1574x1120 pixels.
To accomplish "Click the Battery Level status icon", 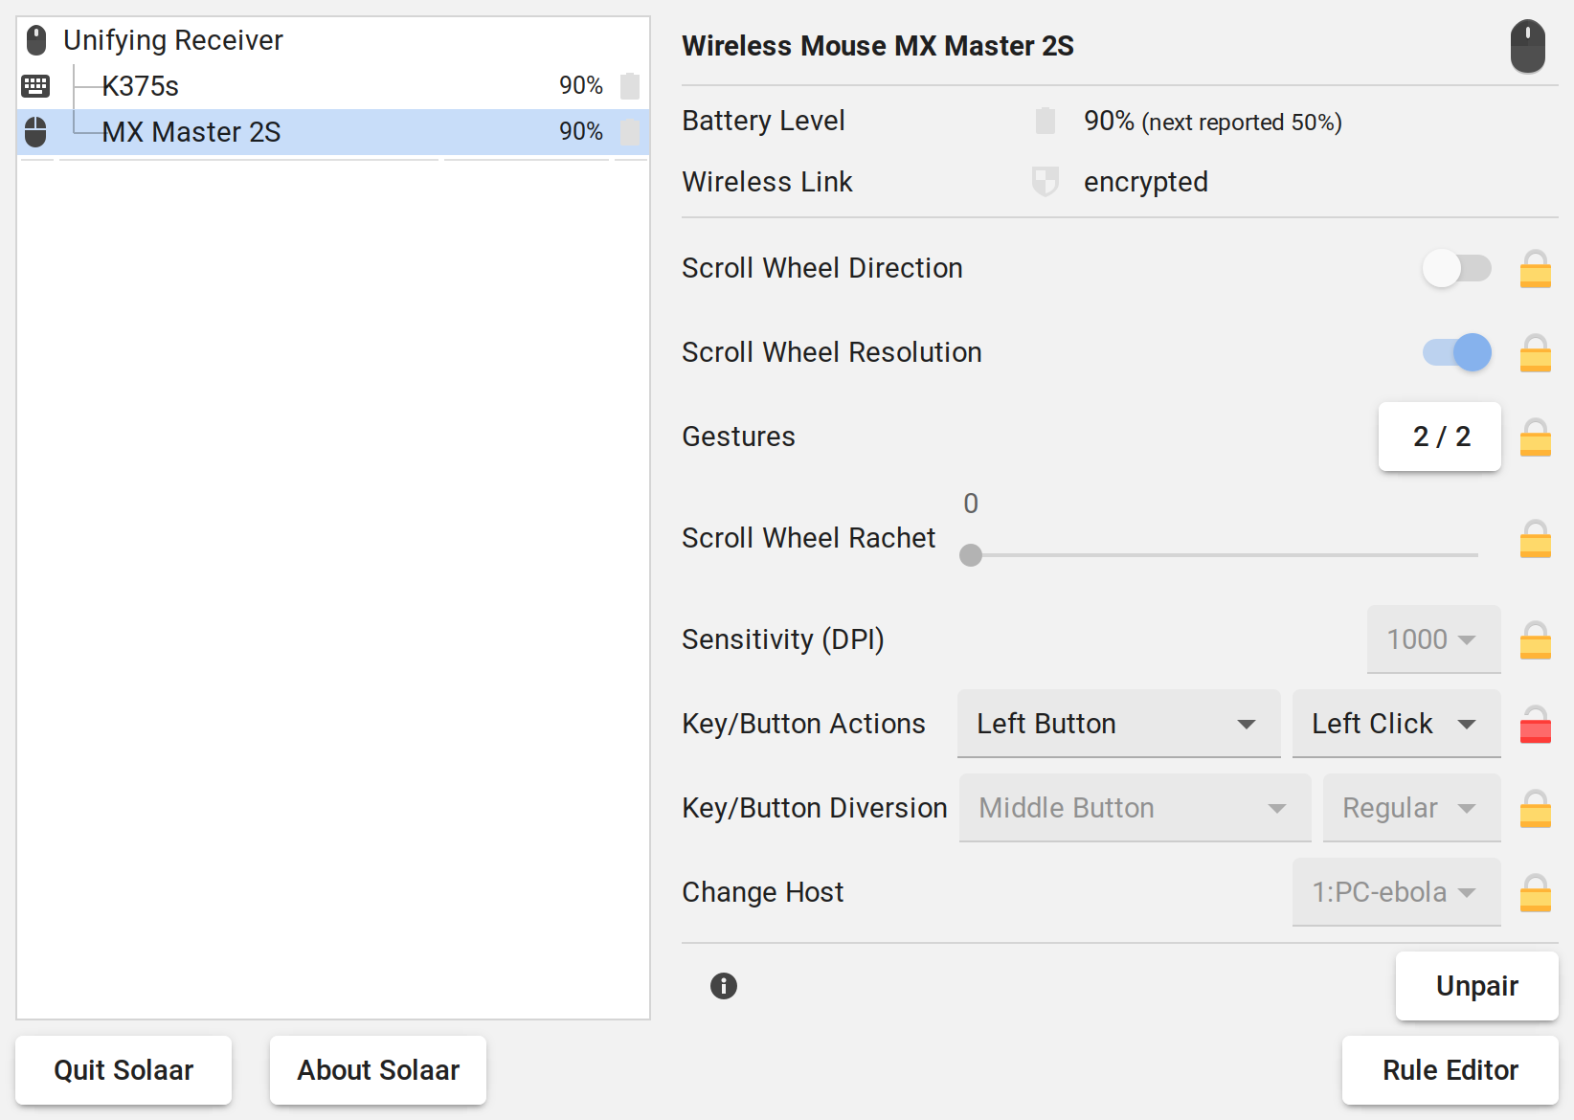I will 1046,121.
